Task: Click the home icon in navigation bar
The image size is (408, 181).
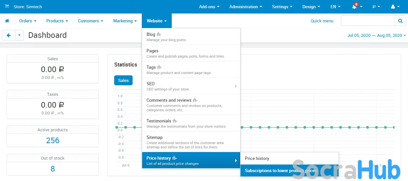Action: (x=7, y=21)
